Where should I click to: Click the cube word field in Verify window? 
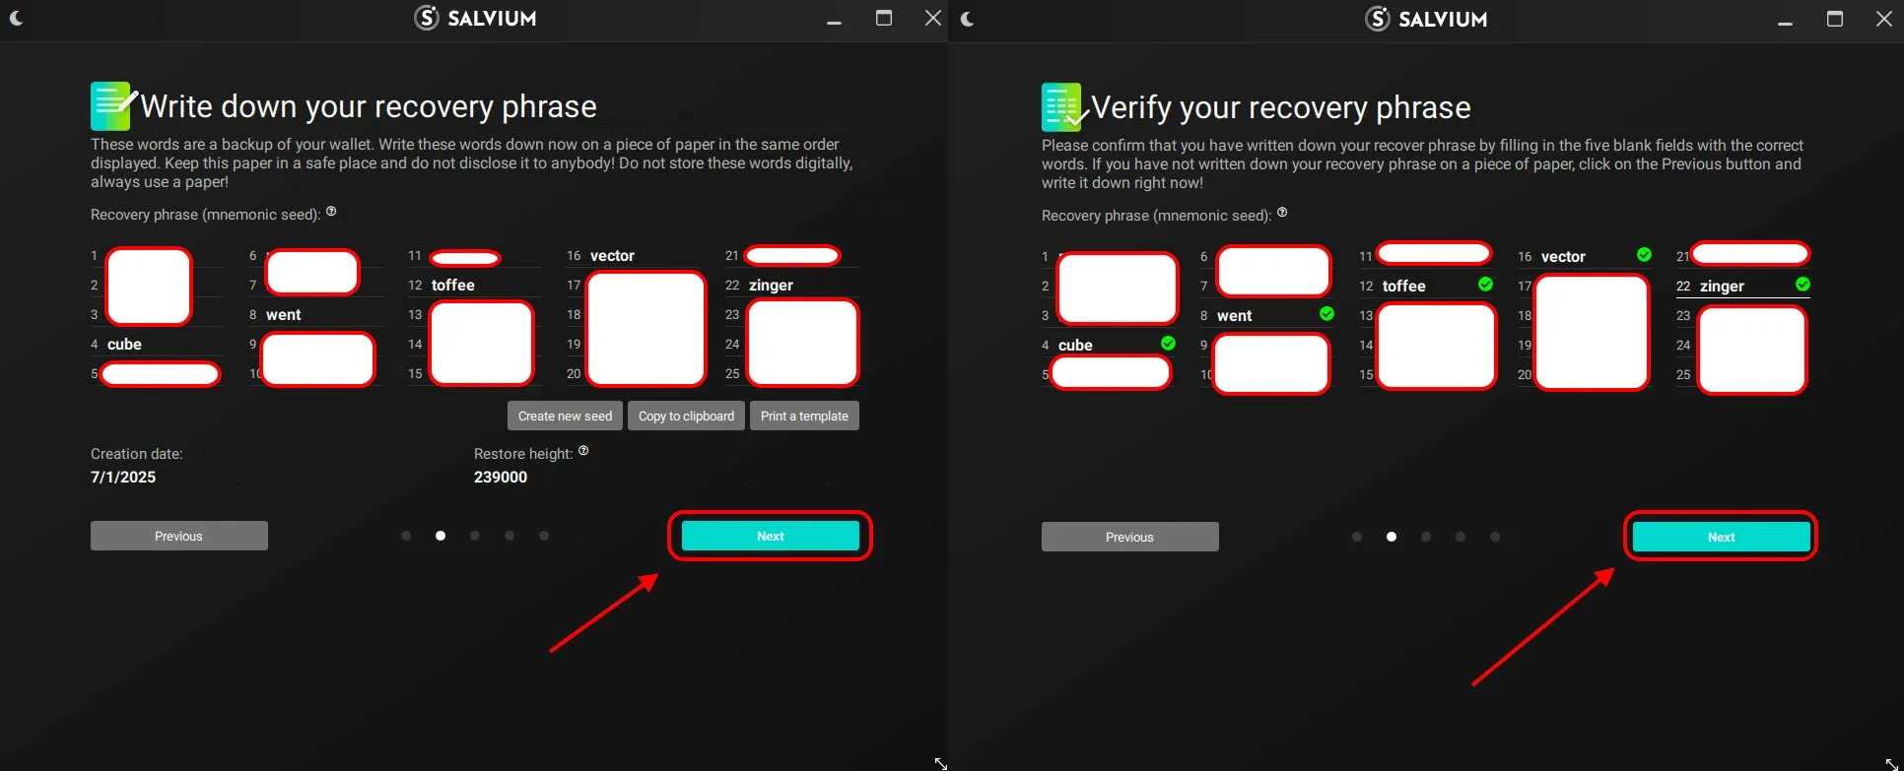pyautogui.click(x=1104, y=346)
